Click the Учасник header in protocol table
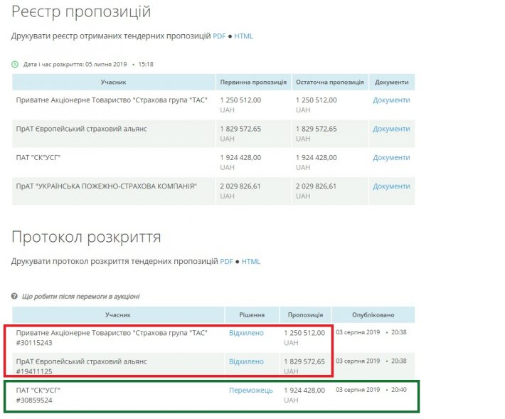 118,315
